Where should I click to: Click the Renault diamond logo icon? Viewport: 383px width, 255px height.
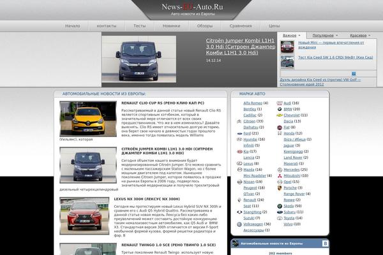point(239,200)
